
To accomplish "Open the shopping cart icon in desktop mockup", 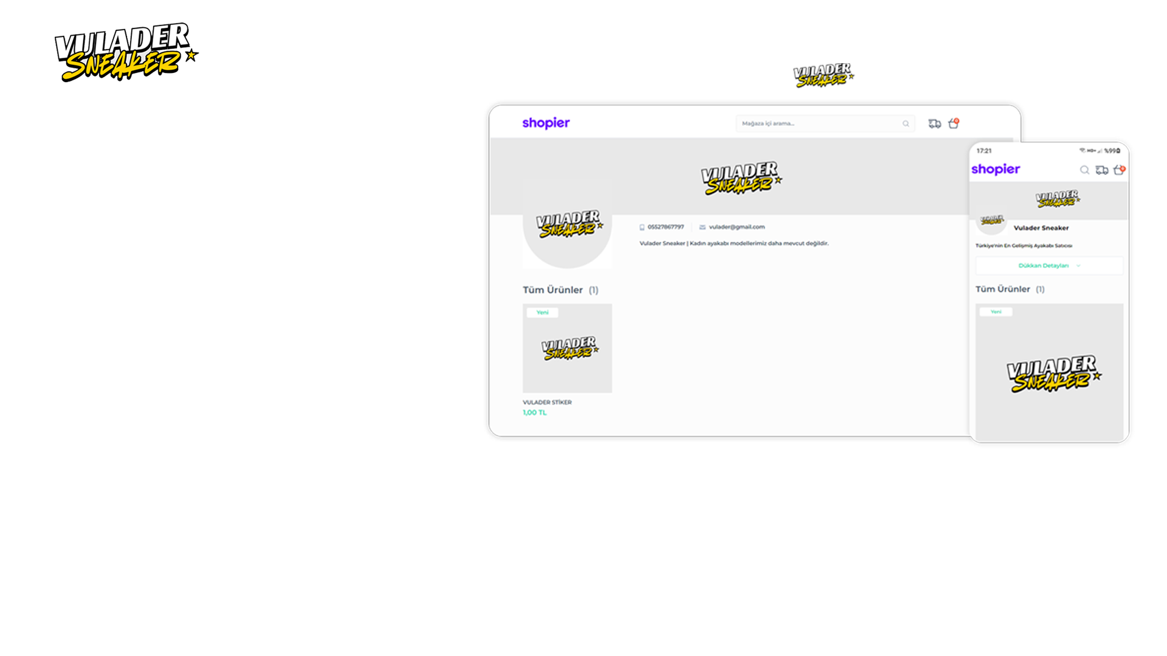I will pyautogui.click(x=954, y=123).
